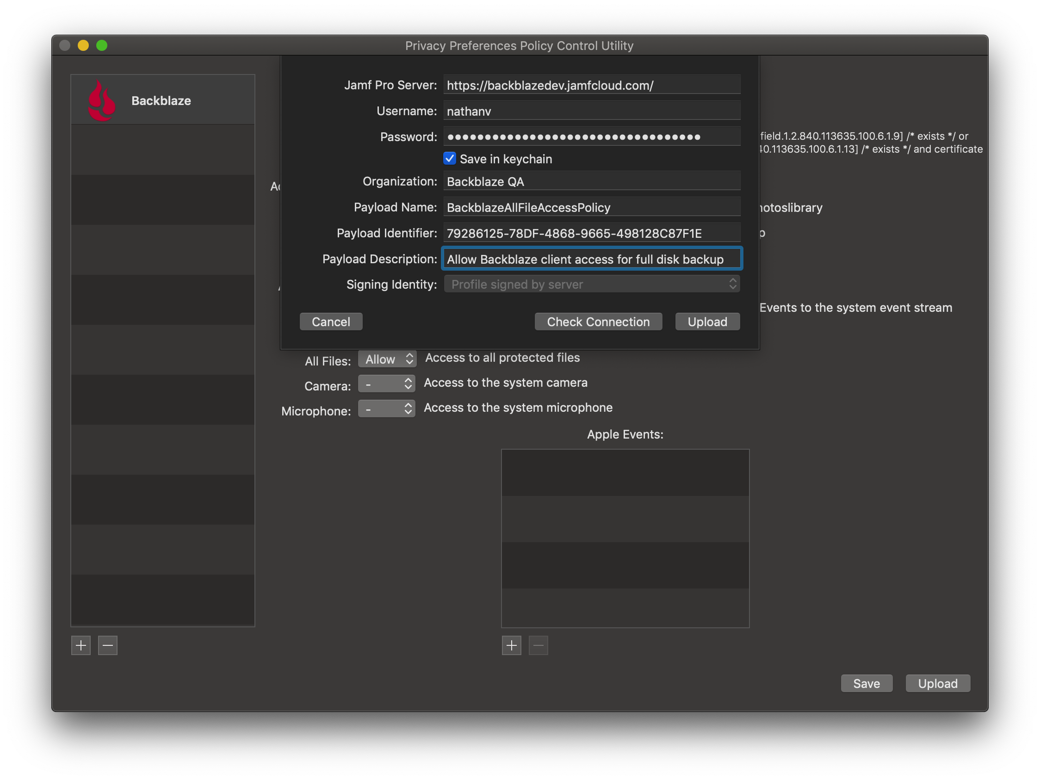Open the Microphone access dropdown
The width and height of the screenshot is (1040, 780).
[386, 409]
